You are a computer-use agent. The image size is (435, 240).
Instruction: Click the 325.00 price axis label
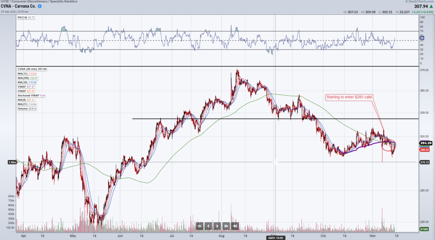424,113
